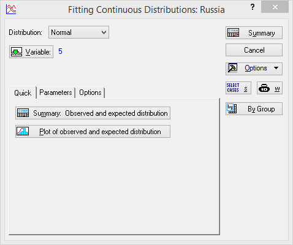Open Select Cases button
The image size is (293, 245).
(x=238, y=88)
